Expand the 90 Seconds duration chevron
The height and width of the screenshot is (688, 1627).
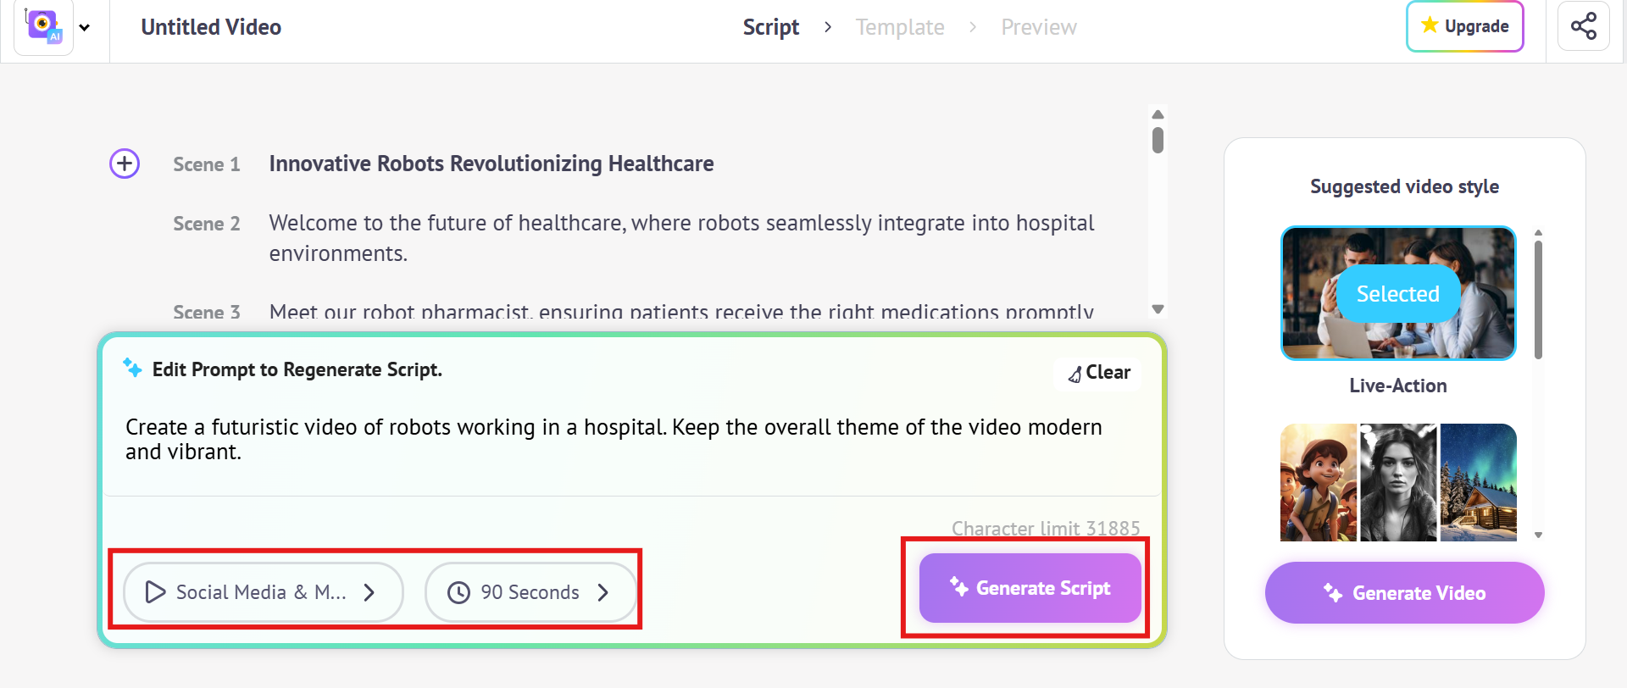pyautogui.click(x=602, y=592)
